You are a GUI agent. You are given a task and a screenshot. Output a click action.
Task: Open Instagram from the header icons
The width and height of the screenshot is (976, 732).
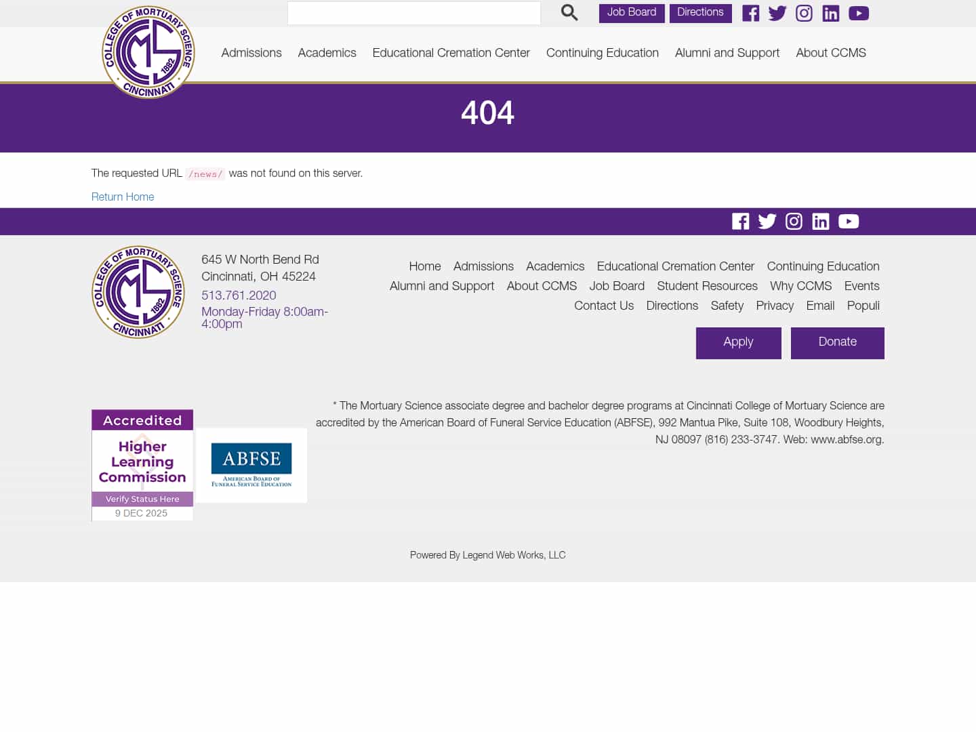pyautogui.click(x=804, y=13)
